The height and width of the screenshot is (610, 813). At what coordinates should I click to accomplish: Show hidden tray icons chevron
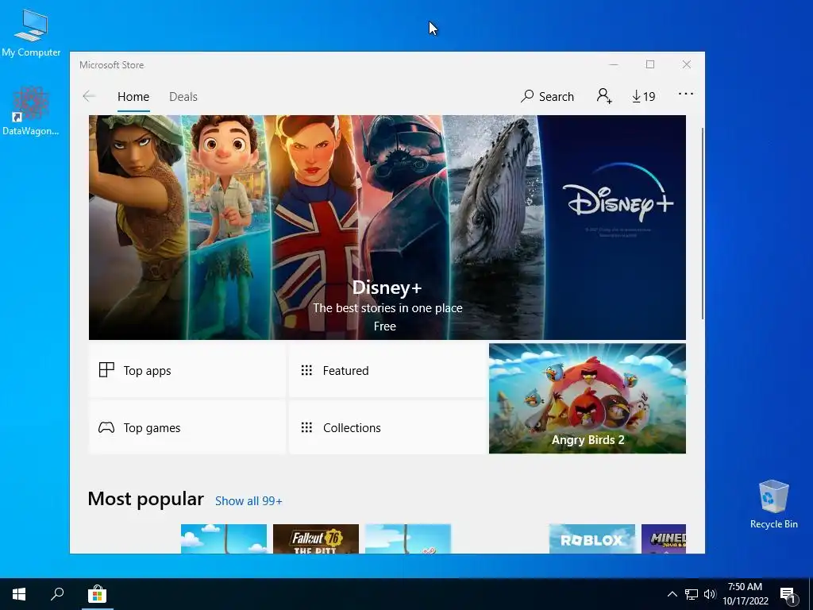[672, 594]
